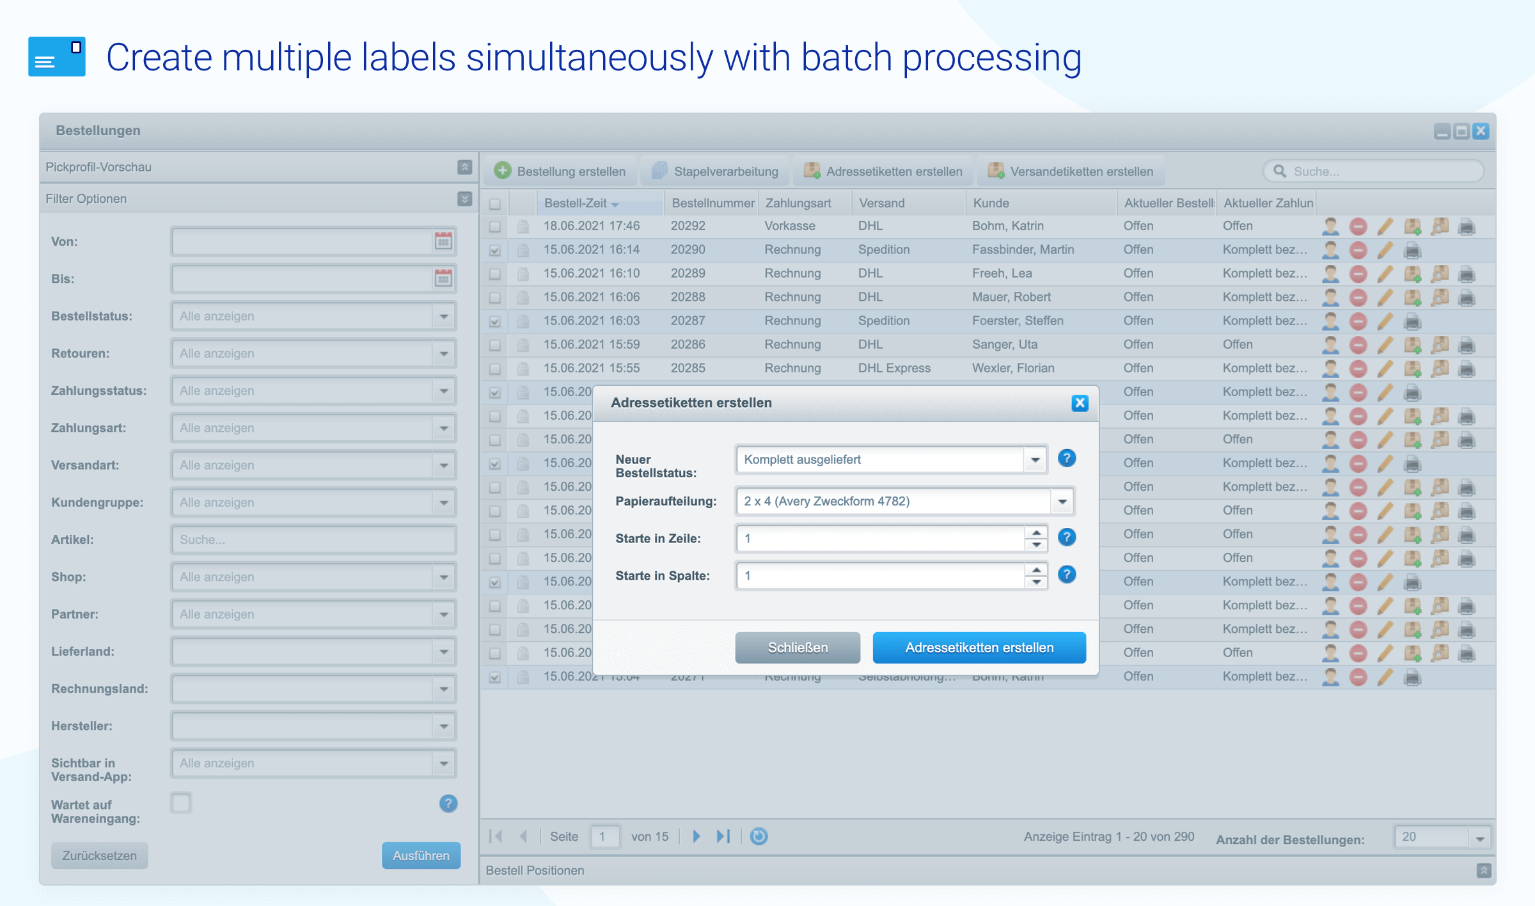Viewport: 1535px width, 906px height.
Task: Edit order 20292 with pencil icon
Action: 1385,226
